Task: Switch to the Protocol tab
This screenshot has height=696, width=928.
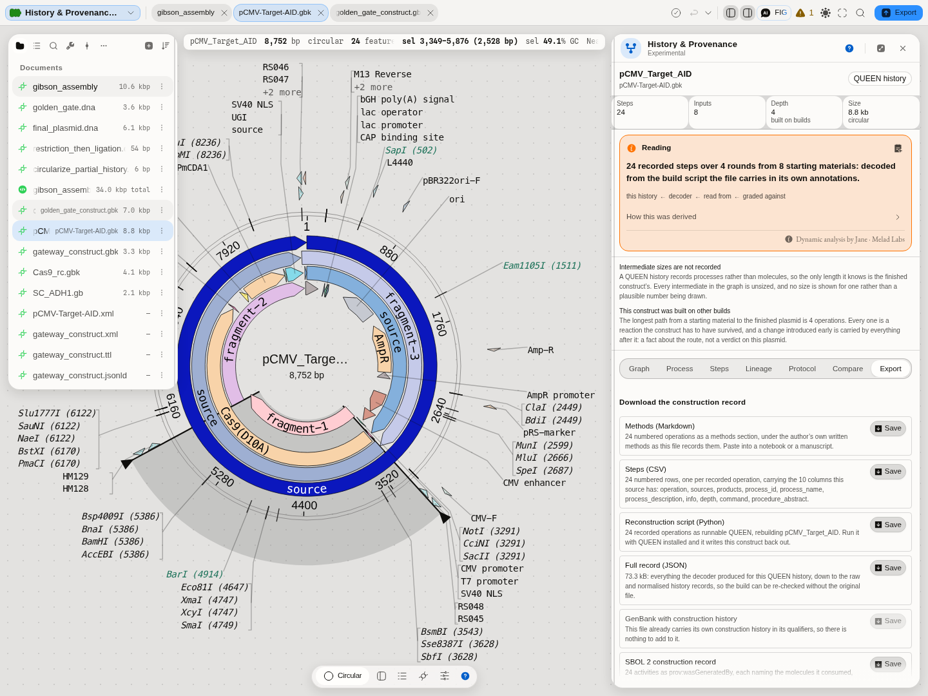Action: [802, 369]
